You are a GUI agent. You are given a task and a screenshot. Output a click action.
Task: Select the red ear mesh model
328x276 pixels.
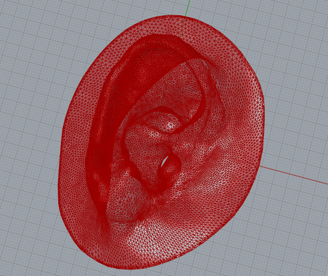(161, 142)
